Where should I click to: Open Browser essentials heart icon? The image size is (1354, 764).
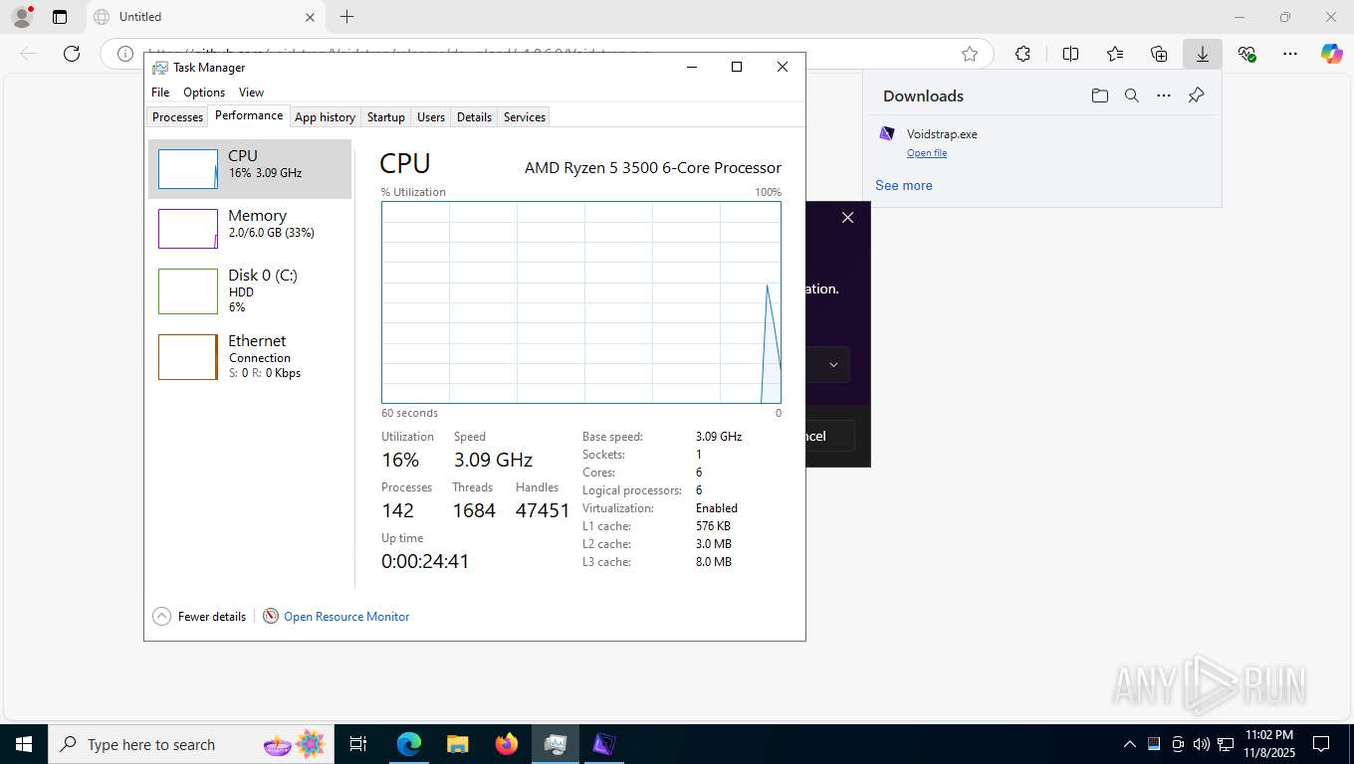(x=1246, y=54)
